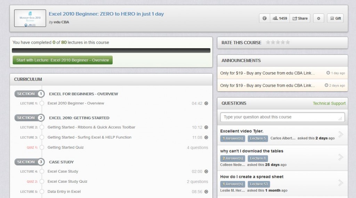
Task: Click play icon for the 08:56 lecture
Action: [x=206, y=192]
